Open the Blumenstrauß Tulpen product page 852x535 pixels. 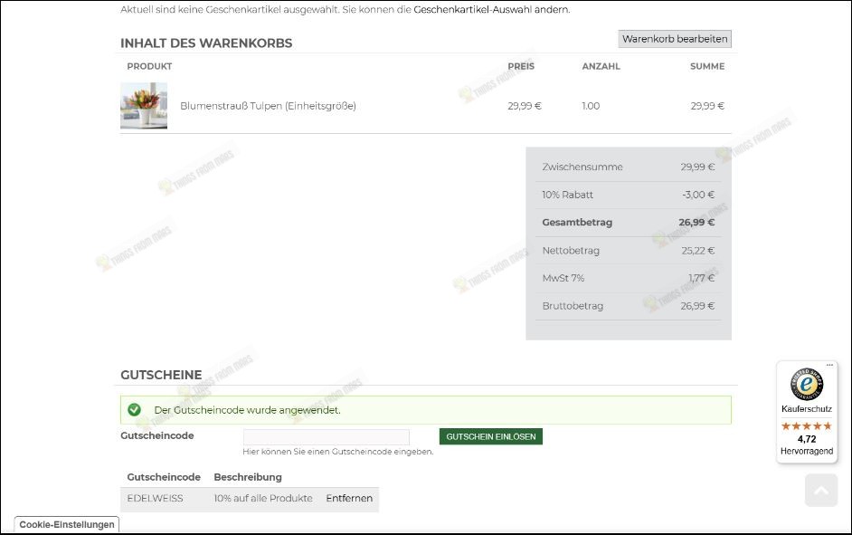[x=268, y=106]
